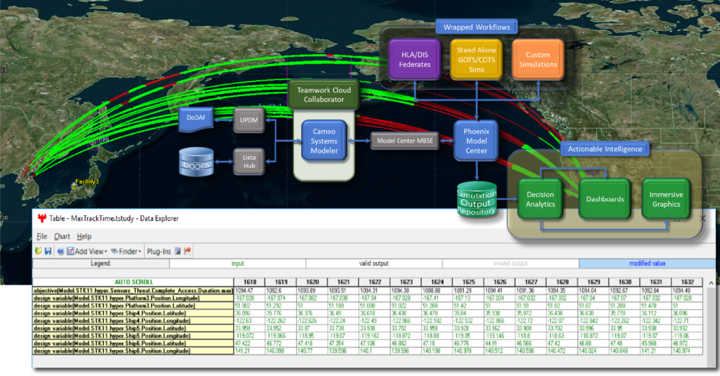Click the Custom Simulations orange box

coord(538,60)
